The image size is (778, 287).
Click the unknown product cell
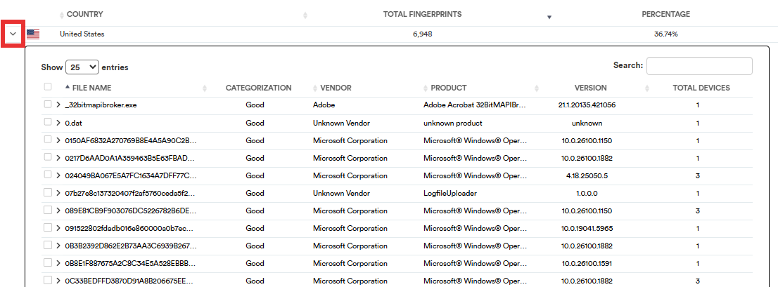coord(452,124)
